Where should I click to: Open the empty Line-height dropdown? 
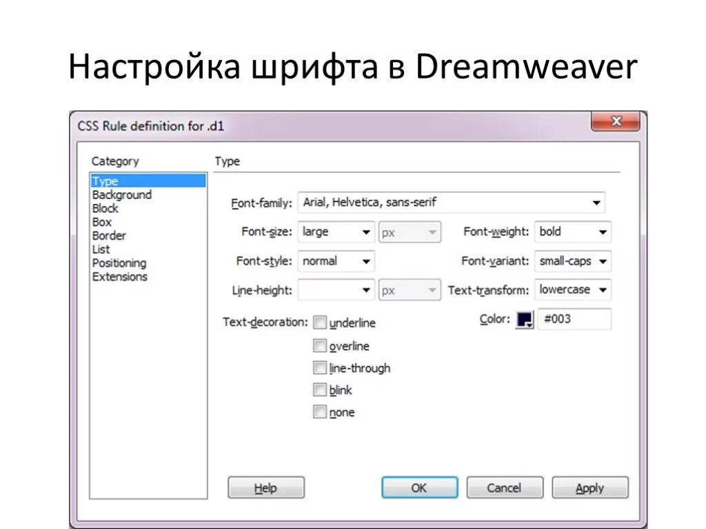coord(336,290)
